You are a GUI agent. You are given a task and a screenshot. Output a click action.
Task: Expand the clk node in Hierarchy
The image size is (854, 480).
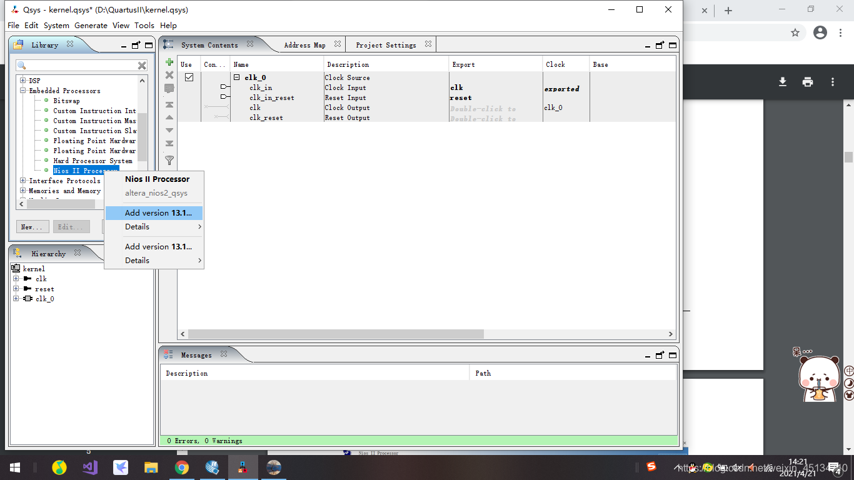click(x=16, y=279)
